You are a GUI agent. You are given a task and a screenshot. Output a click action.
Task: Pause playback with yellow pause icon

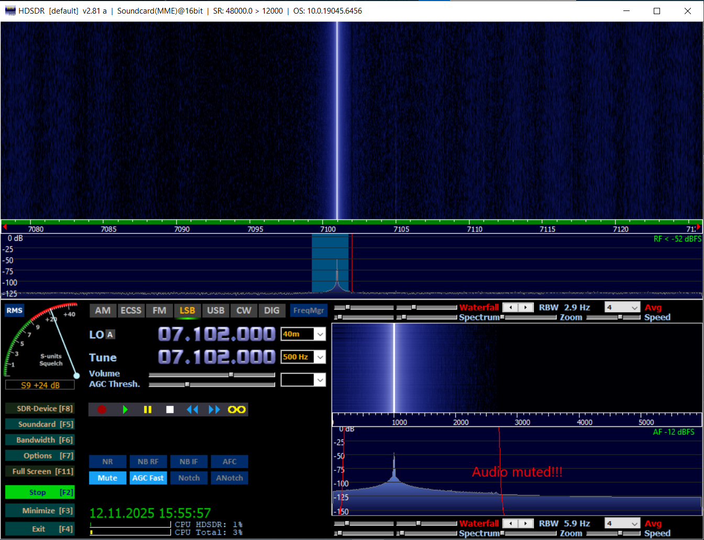(x=148, y=410)
